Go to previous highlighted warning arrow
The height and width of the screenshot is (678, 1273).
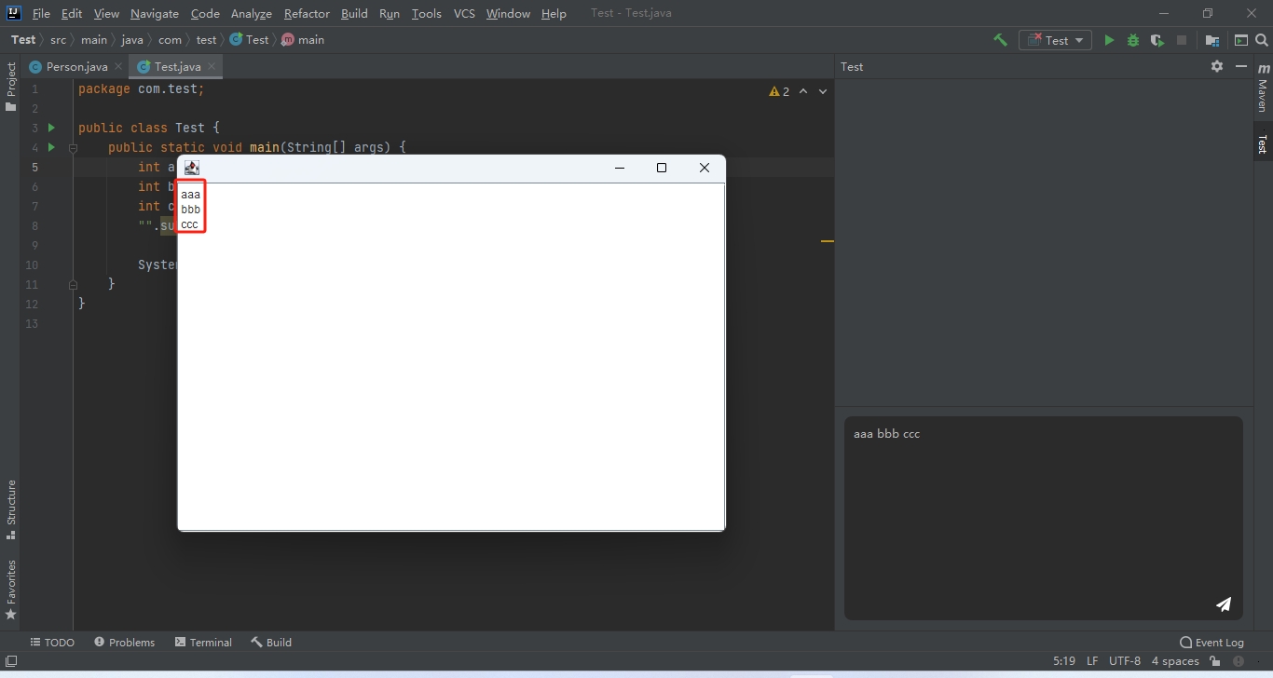click(803, 91)
